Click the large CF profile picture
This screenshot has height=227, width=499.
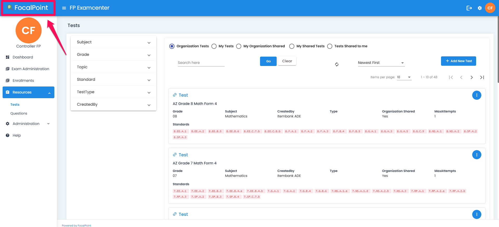click(29, 30)
